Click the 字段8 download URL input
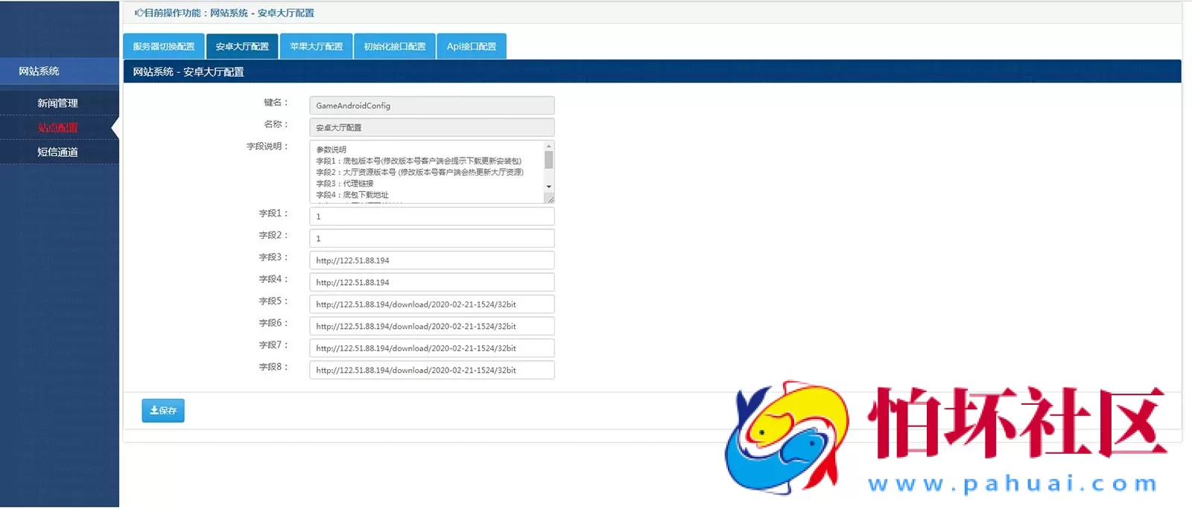1192x509 pixels. (431, 370)
